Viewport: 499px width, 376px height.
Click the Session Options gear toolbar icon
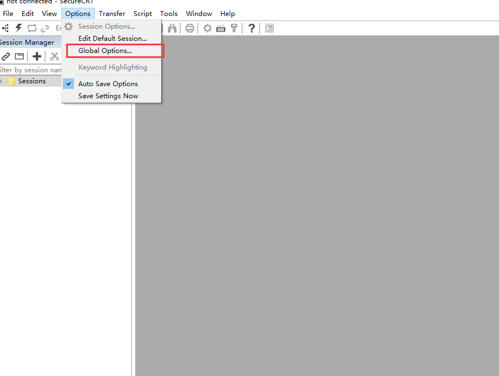tap(208, 28)
